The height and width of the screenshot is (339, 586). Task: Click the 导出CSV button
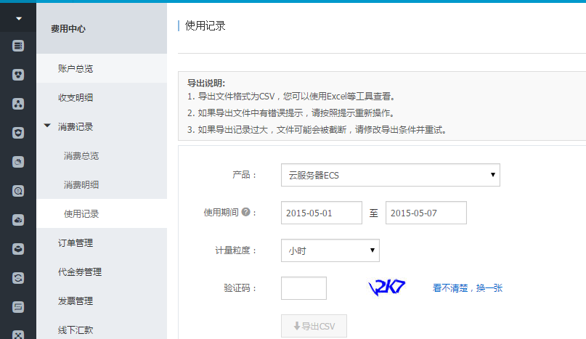(314, 327)
